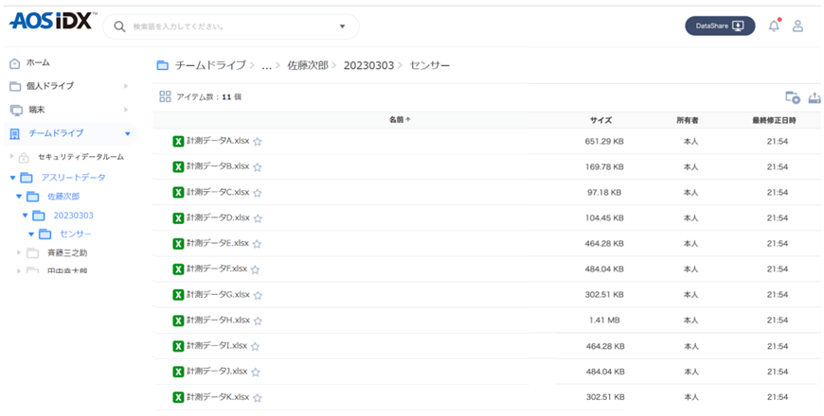Screen dimensions: 824x416
Task: Click the upload icon
Action: coord(815,97)
